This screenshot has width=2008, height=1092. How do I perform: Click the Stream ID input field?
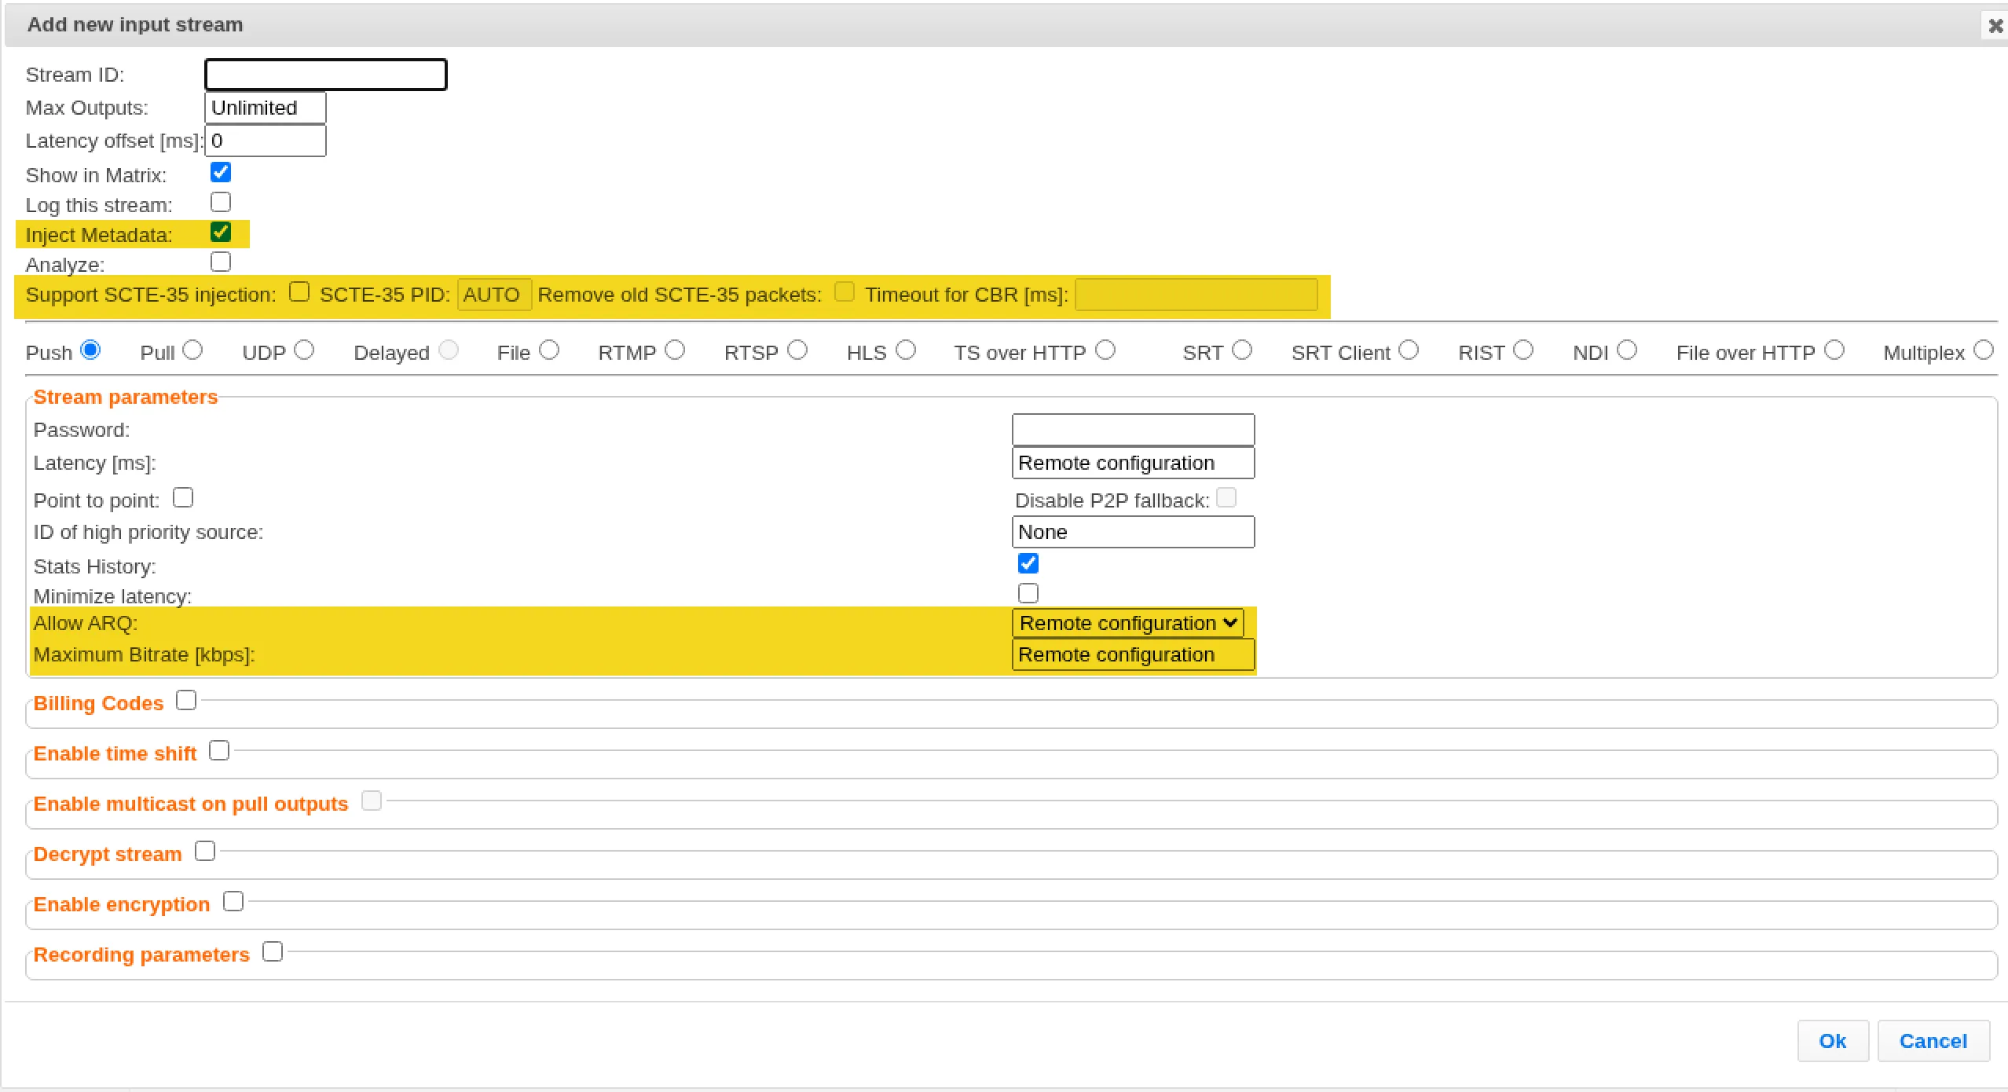click(326, 75)
